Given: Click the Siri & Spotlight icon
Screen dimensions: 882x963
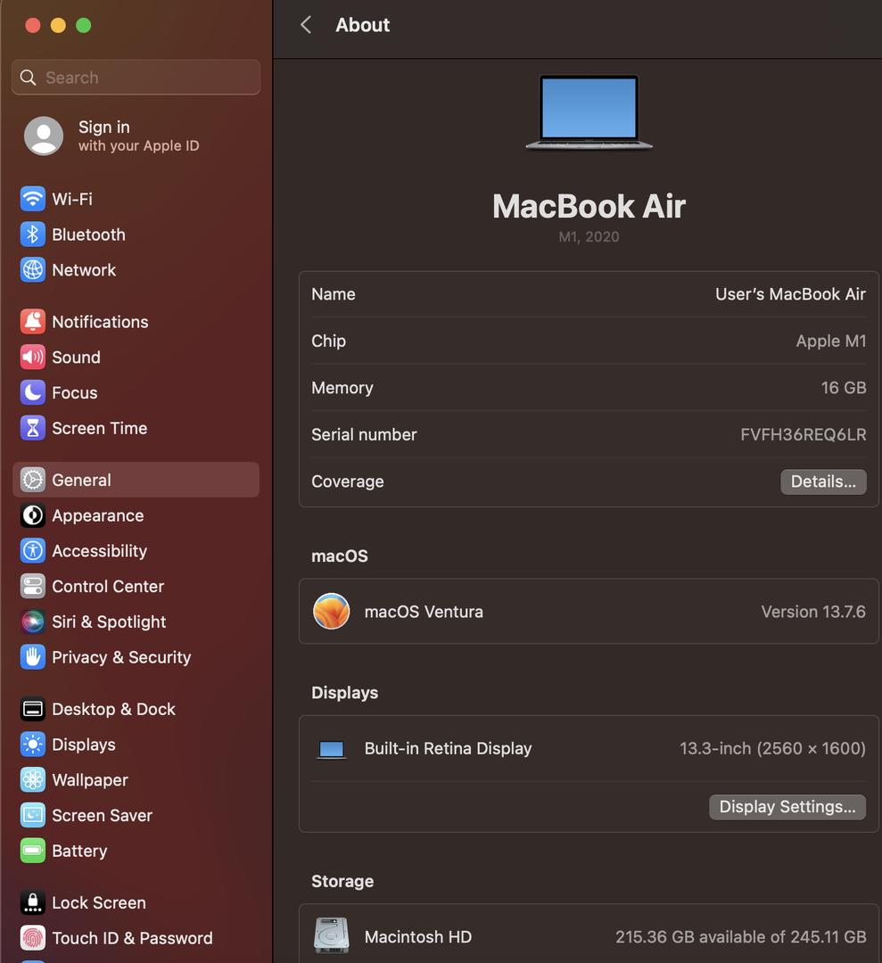Looking at the screenshot, I should [33, 621].
